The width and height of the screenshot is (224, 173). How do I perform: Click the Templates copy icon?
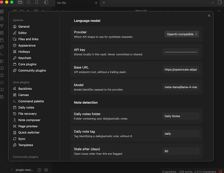15,145
